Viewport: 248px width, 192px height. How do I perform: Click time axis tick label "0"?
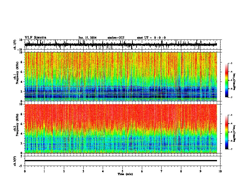[x=25, y=171]
